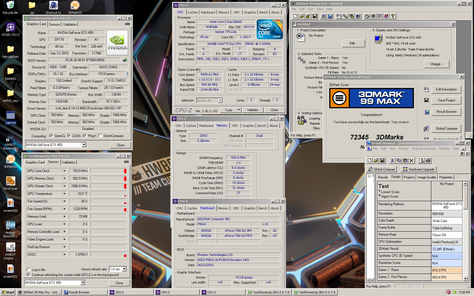The height and width of the screenshot is (296, 474).
Task: Select Image Quality tab in Result Browser
Action: point(427,177)
